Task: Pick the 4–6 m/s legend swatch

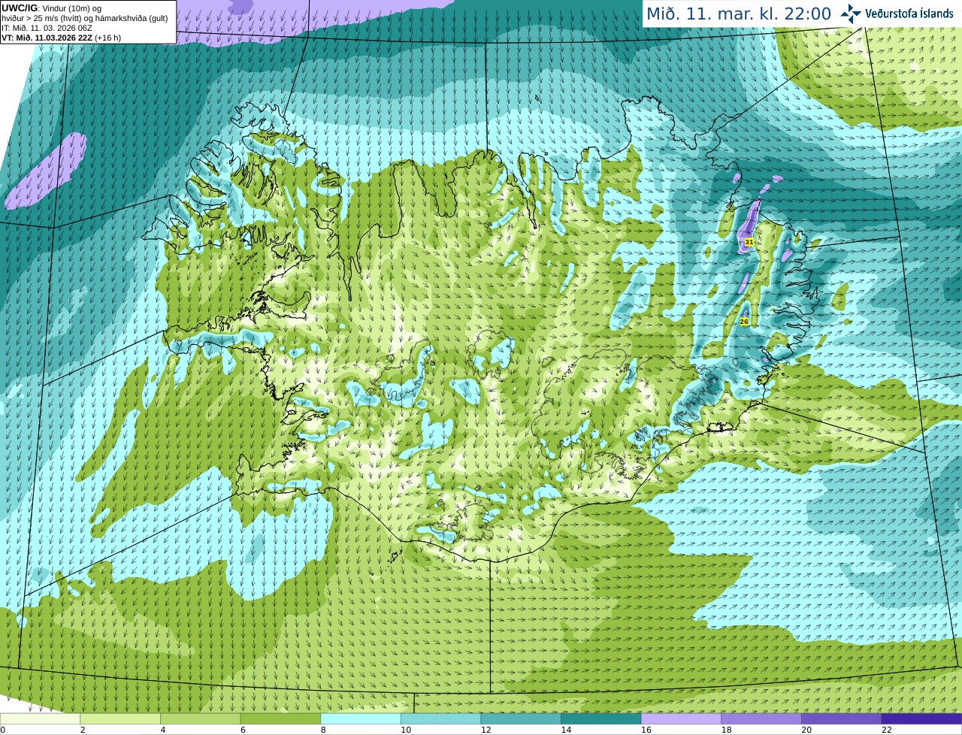Action: (x=200, y=718)
